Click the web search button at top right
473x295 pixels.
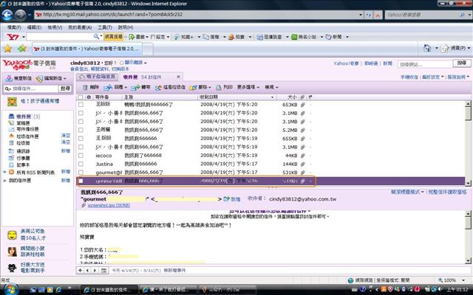point(462,63)
